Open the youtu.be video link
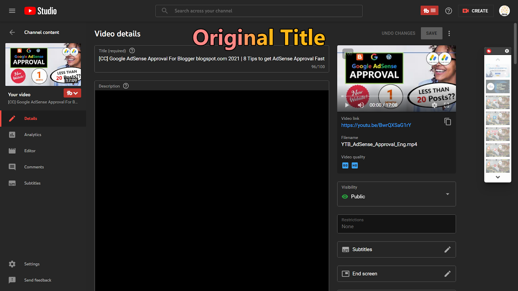Image resolution: width=518 pixels, height=291 pixels. tap(376, 125)
